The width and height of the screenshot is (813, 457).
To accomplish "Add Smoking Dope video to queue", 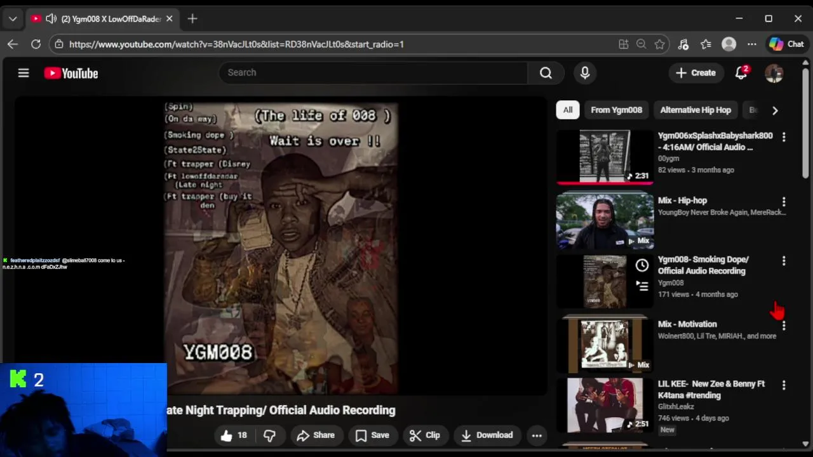I will coord(642,286).
